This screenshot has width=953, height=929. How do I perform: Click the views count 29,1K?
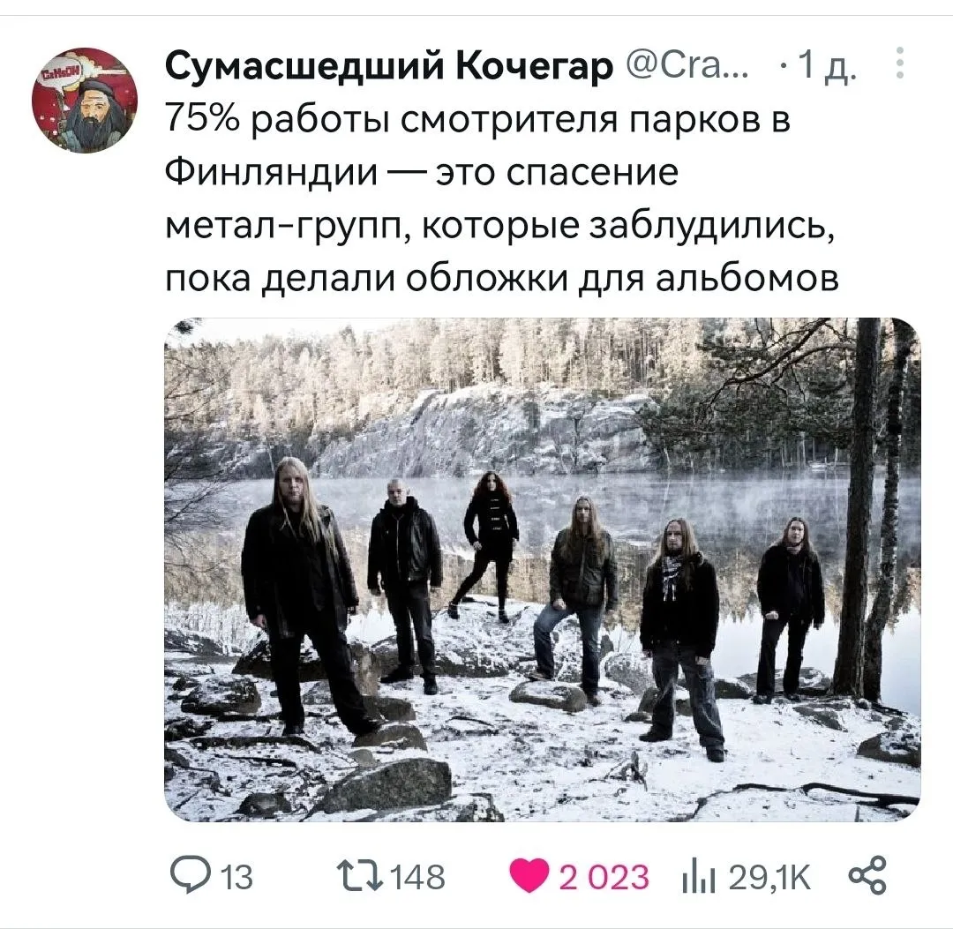770,878
